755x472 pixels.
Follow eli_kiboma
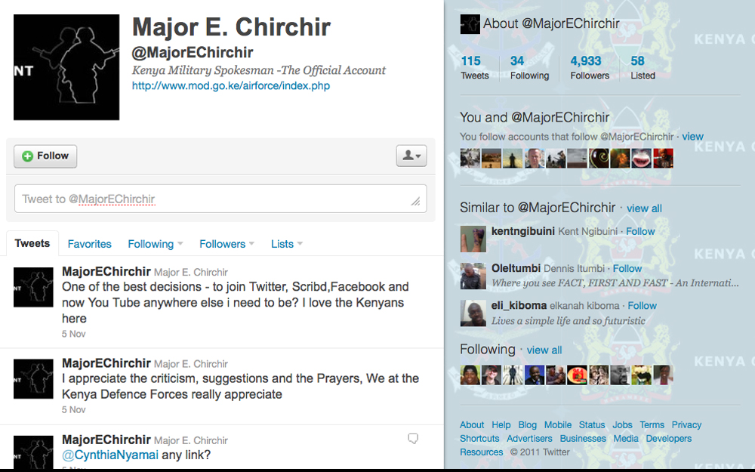tap(643, 305)
